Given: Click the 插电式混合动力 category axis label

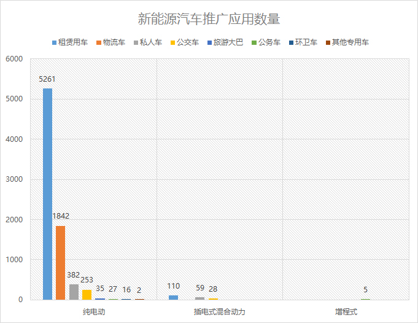Looking at the screenshot, I should pyautogui.click(x=219, y=312).
